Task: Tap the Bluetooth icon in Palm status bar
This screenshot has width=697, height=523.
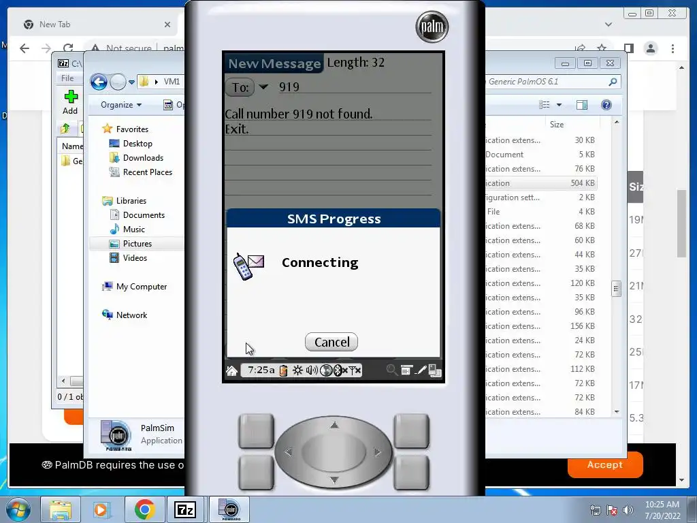Action: (x=339, y=370)
